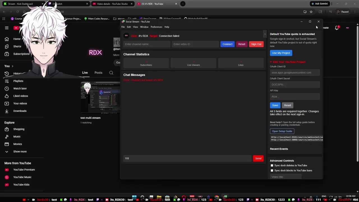
Task: Open the stream bookmarks folder
Action: [119, 19]
